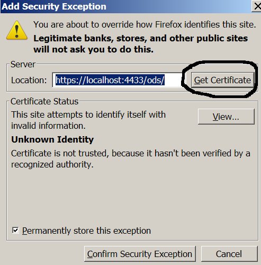Click blank space after URL in Location box
Screen dimensions: 261x265
point(173,80)
